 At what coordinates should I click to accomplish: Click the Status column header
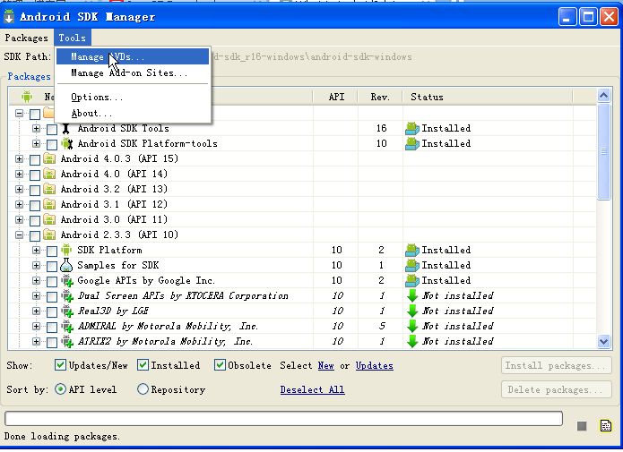(488, 97)
